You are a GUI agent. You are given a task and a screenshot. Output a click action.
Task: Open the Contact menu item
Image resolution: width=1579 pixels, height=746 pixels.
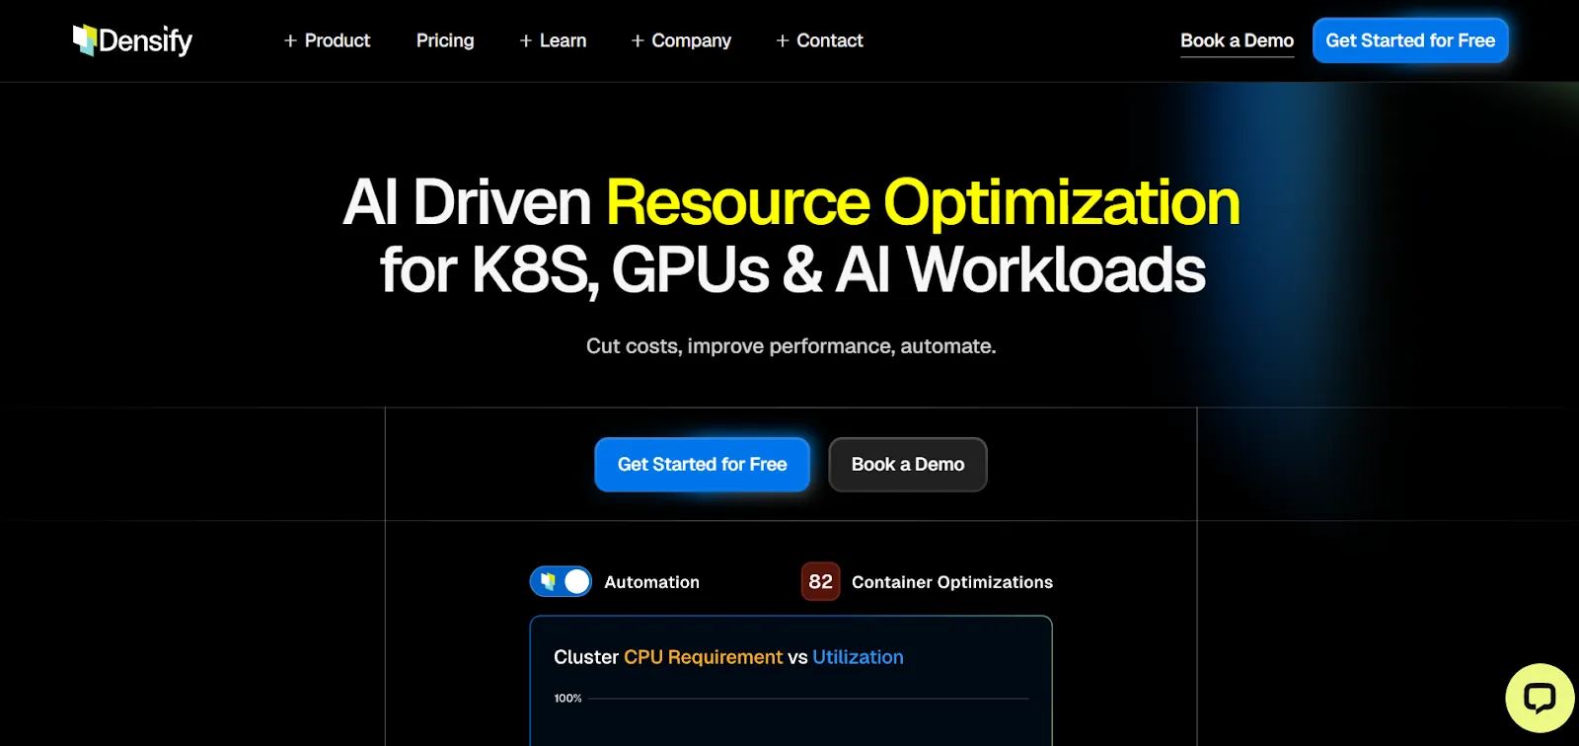819,40
